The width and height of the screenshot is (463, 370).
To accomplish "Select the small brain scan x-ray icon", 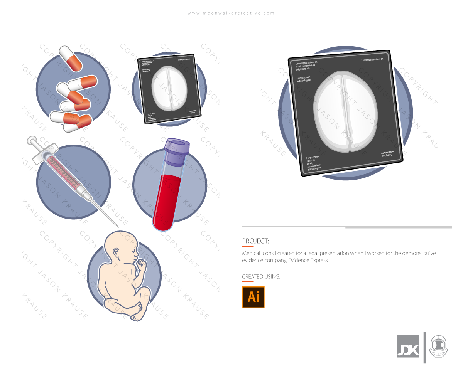I will pyautogui.click(x=169, y=89).
